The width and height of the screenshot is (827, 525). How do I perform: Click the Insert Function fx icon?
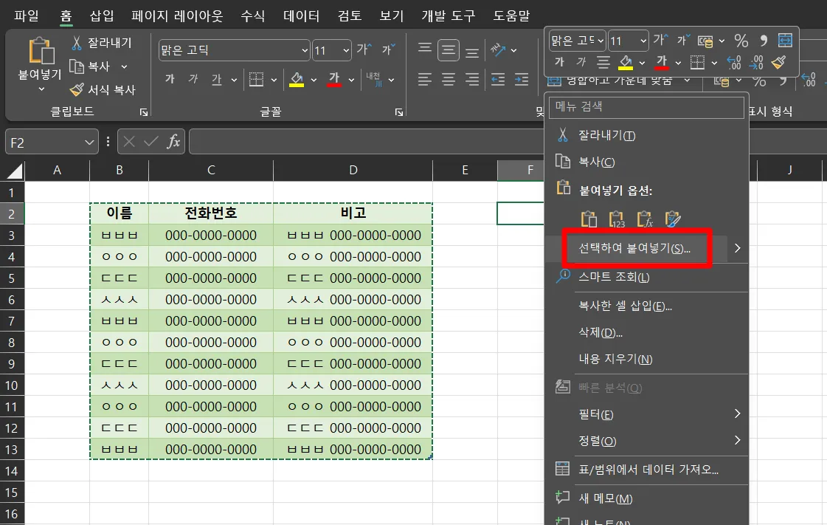coord(173,142)
